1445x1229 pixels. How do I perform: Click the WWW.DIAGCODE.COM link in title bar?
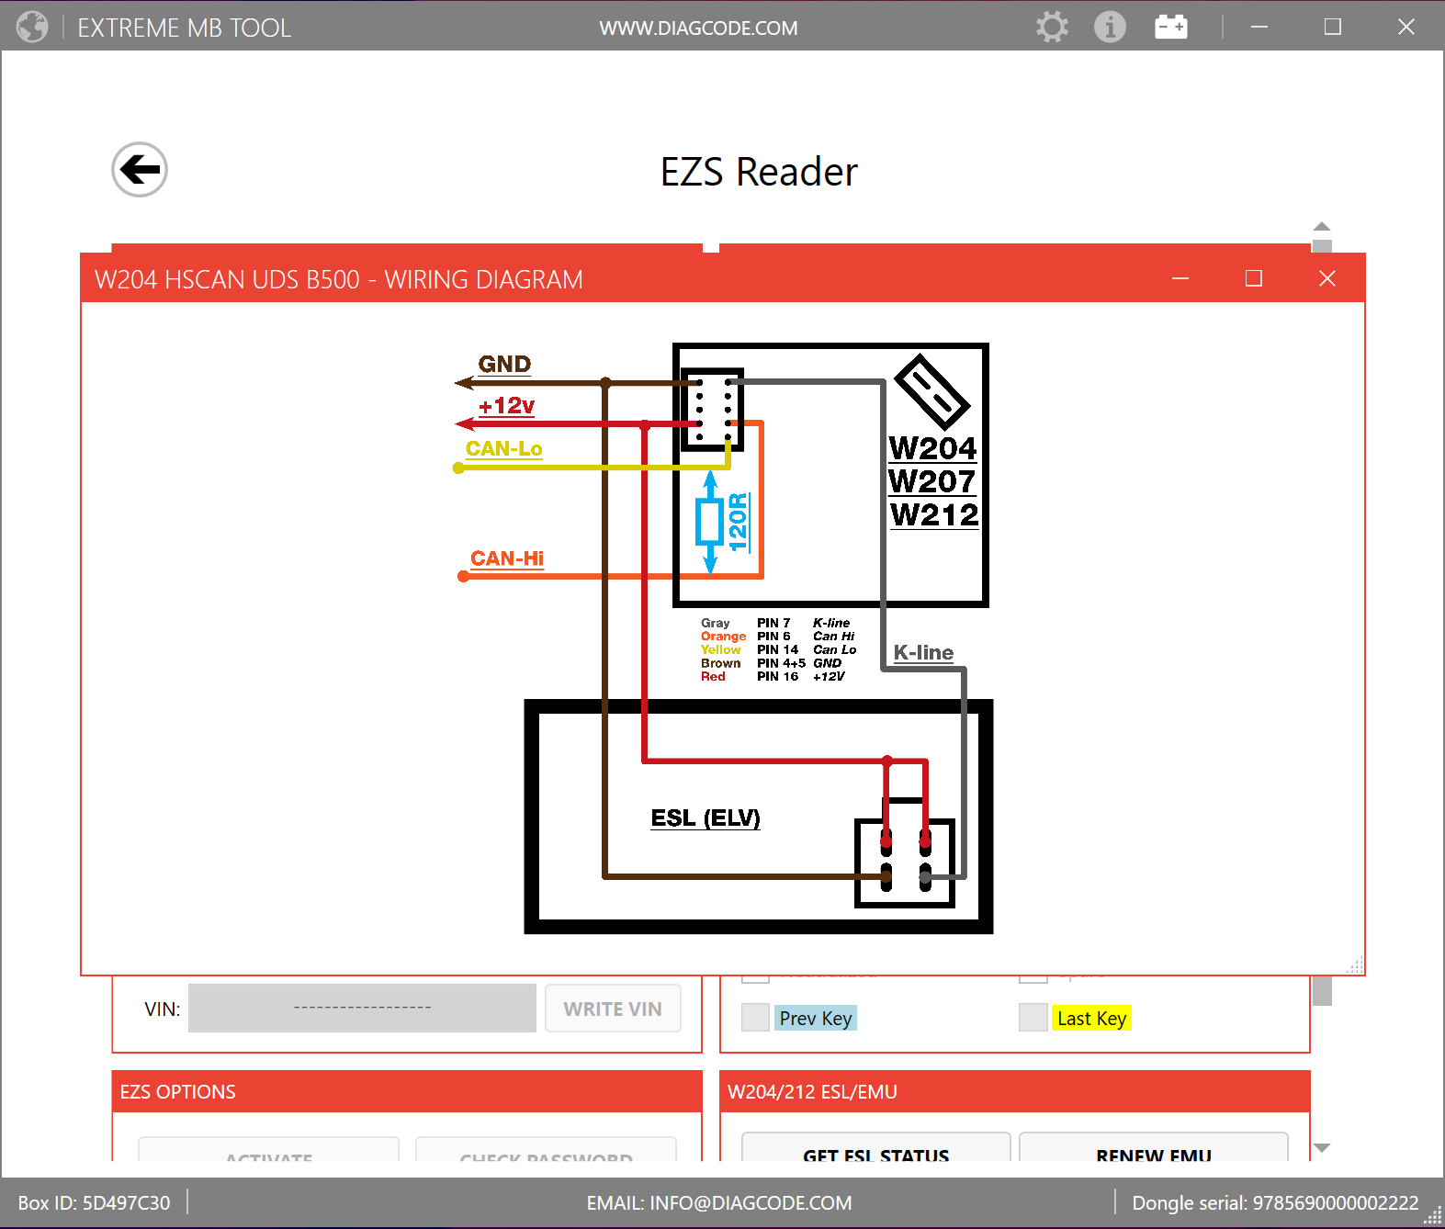point(698,28)
